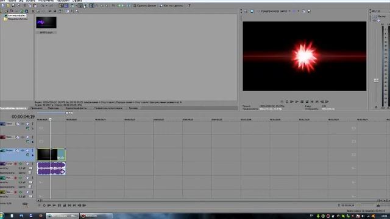Select the purple audio clip on timeline
This screenshot has height=219, width=390.
tap(51, 169)
